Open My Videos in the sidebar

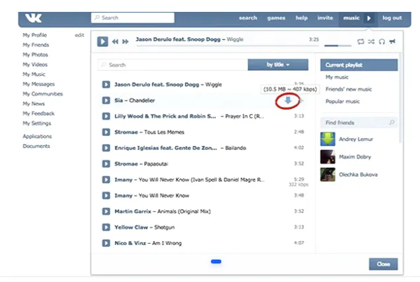coord(35,65)
